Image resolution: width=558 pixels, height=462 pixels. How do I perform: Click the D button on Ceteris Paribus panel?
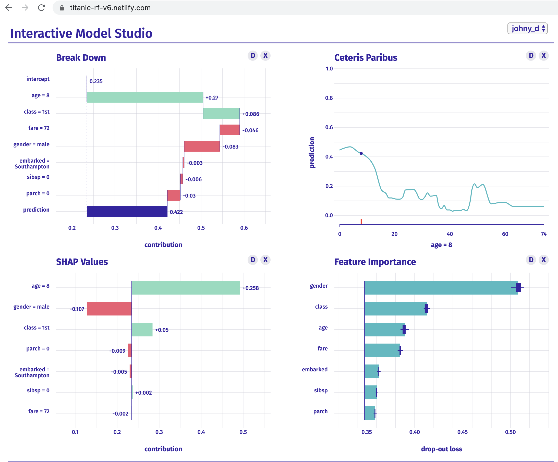point(531,56)
